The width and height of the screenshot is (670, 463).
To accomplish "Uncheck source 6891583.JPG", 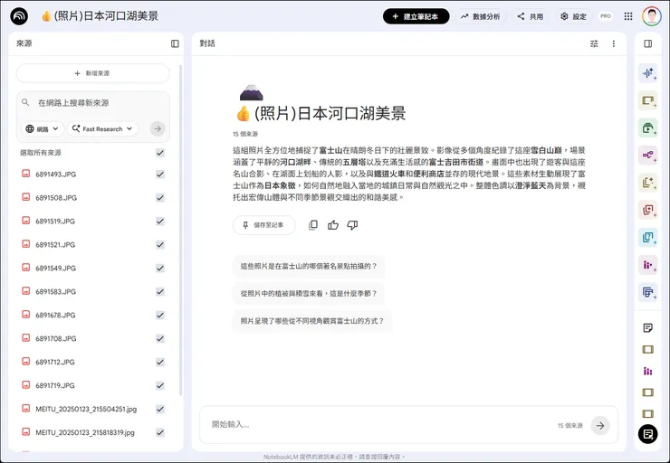I will [x=160, y=291].
